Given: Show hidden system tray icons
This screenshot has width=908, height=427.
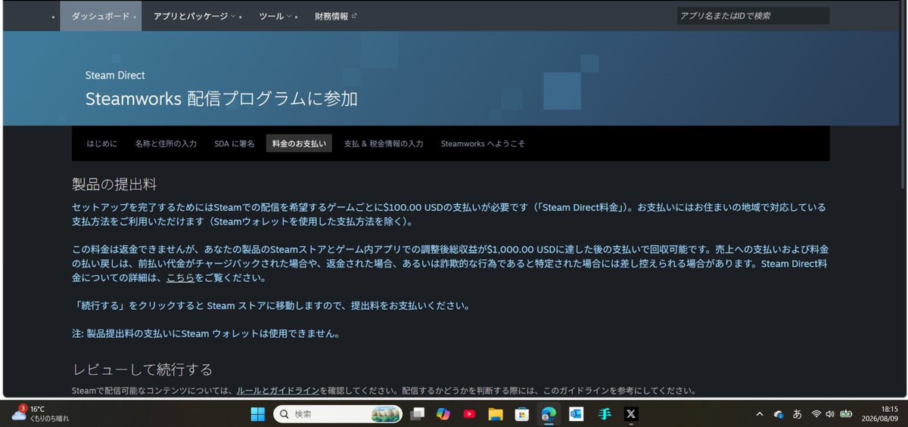Looking at the screenshot, I should (x=760, y=414).
